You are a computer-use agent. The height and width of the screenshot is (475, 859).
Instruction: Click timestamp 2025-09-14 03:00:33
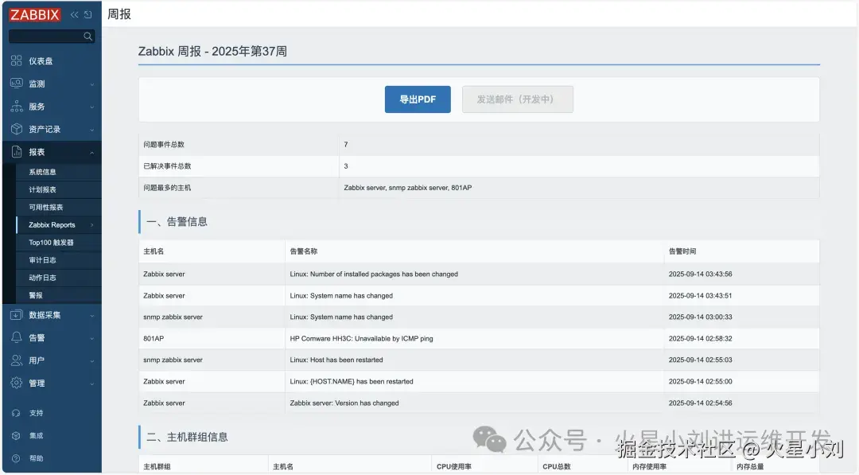click(700, 317)
